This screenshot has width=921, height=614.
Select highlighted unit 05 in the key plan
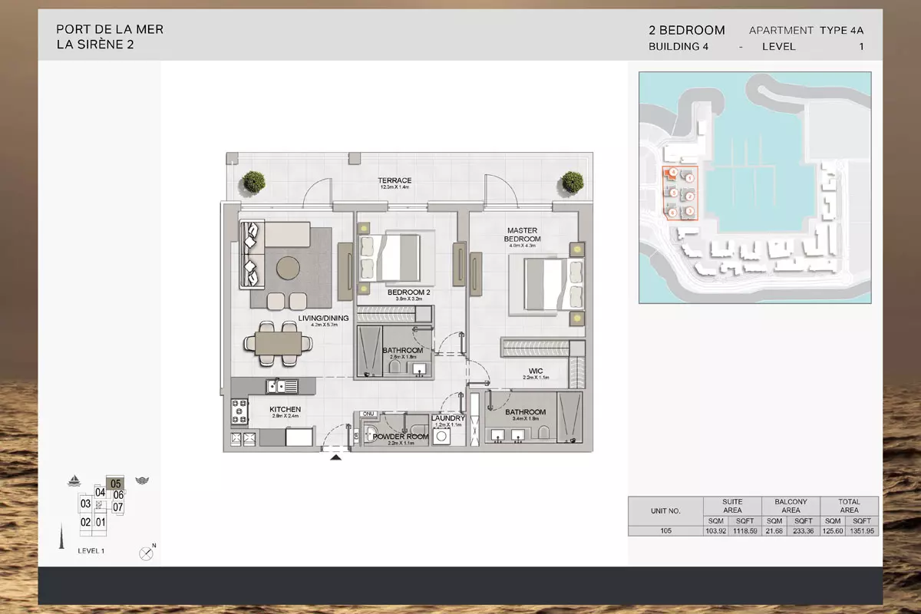coord(115,484)
